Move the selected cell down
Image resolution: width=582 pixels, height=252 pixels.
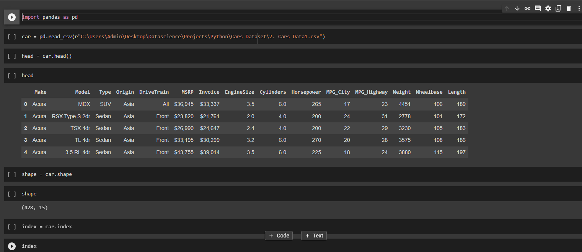point(517,8)
